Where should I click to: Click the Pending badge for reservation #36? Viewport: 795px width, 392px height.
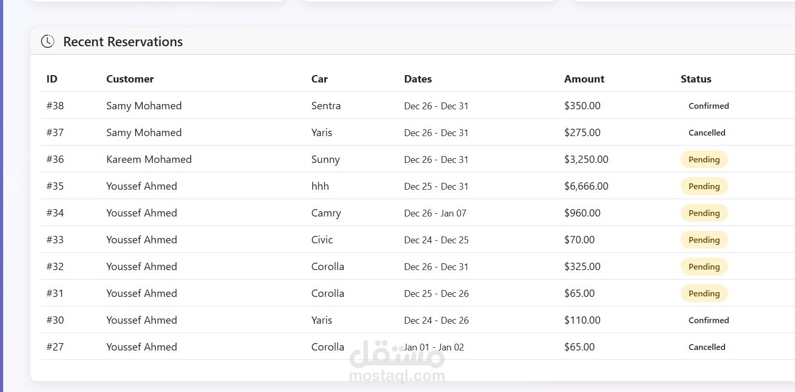click(x=704, y=159)
